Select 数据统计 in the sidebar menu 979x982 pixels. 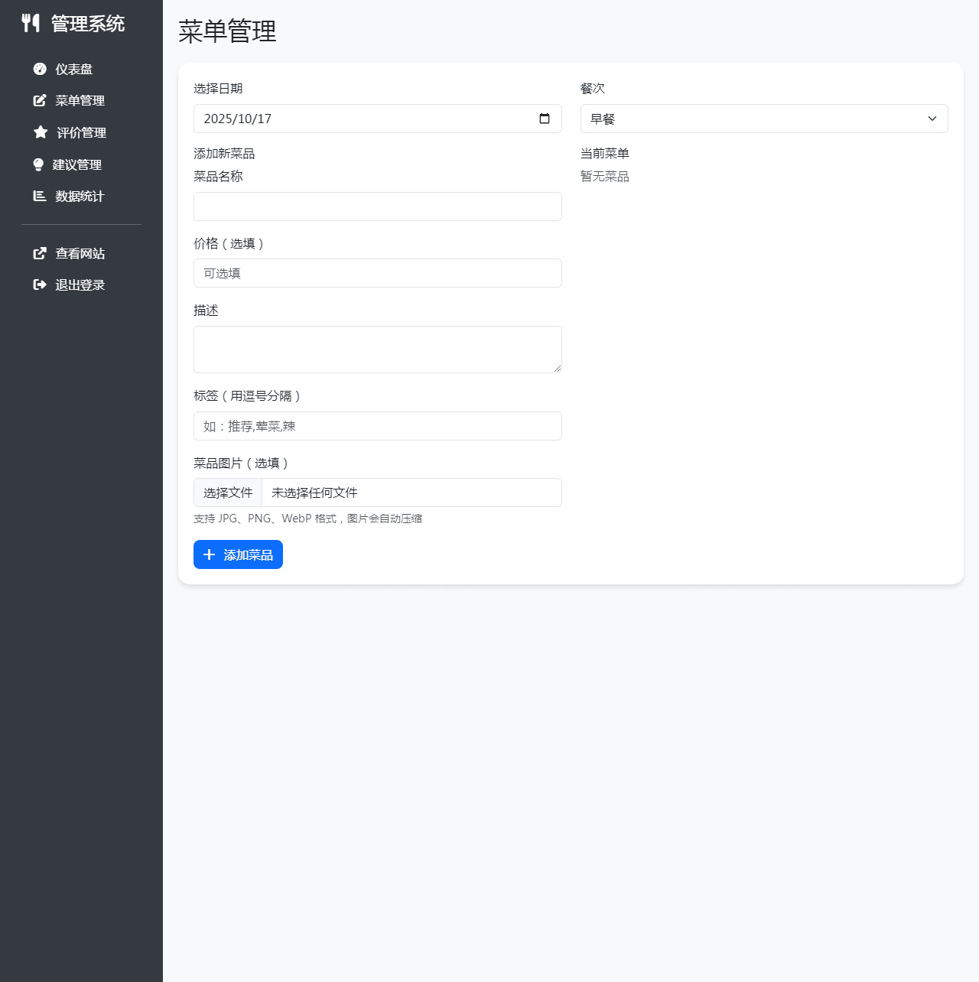coord(78,196)
